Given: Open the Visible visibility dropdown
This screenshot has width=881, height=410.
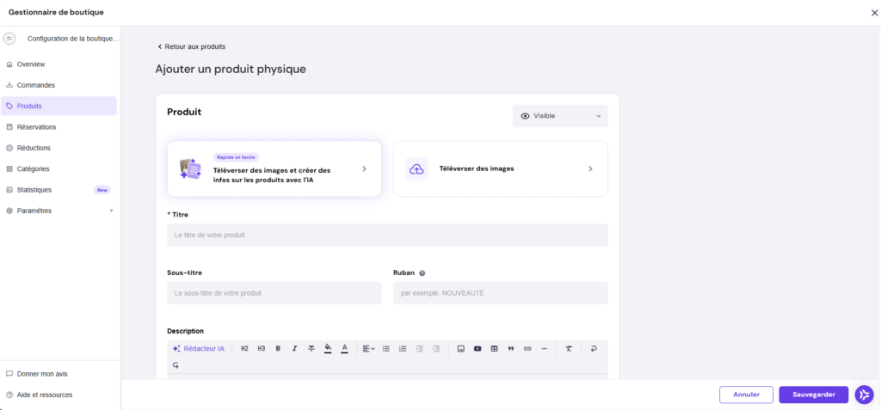Looking at the screenshot, I should click(x=560, y=116).
